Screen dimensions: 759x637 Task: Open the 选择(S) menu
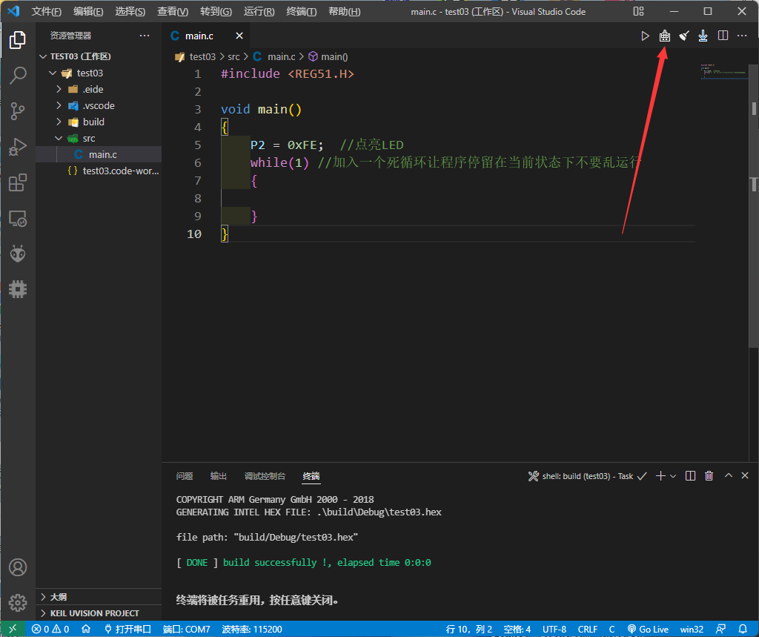130,11
